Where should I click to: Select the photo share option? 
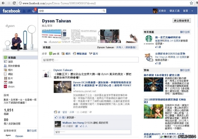[66, 54]
